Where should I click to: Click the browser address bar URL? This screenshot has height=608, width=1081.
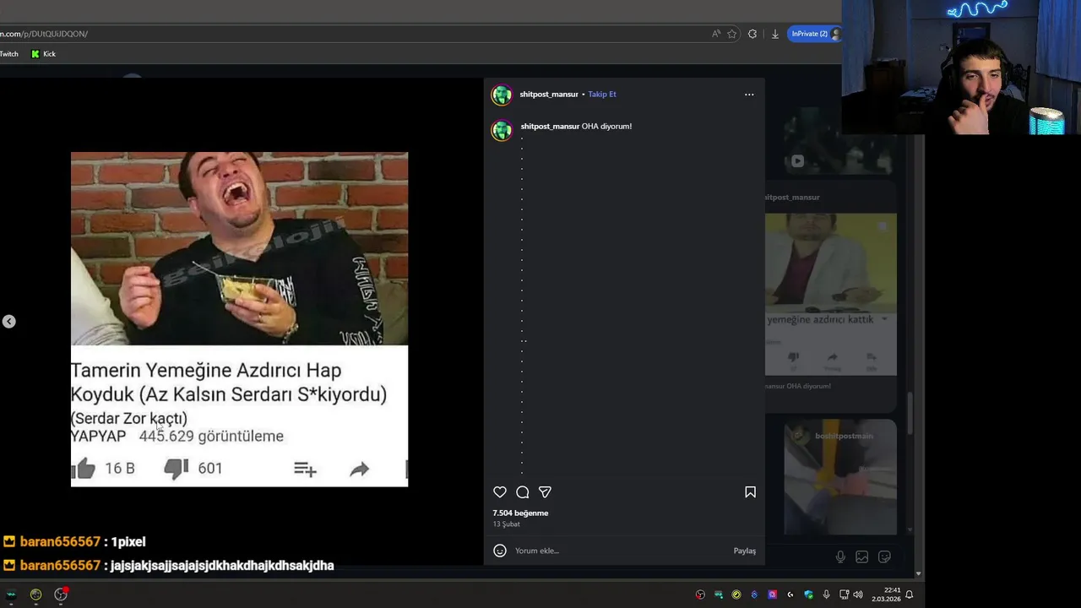coord(44,34)
